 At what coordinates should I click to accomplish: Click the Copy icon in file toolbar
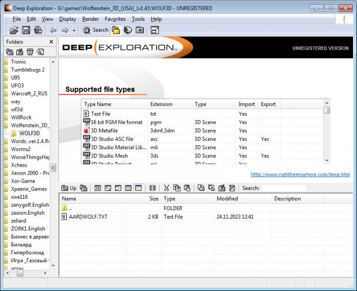(x=177, y=188)
